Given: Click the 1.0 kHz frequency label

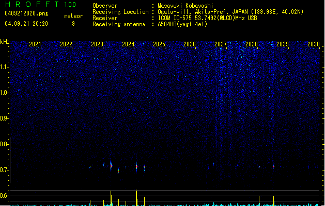Looking at the screenshot, I should (4, 93).
